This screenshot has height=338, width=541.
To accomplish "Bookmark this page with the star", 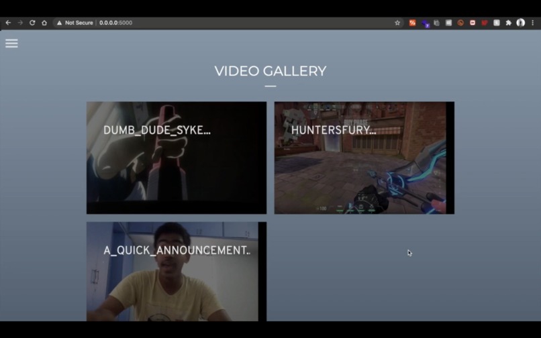I will point(397,23).
